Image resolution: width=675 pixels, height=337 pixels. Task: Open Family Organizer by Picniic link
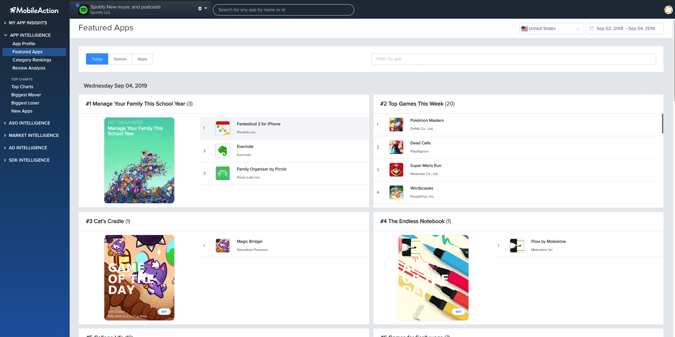click(x=262, y=169)
